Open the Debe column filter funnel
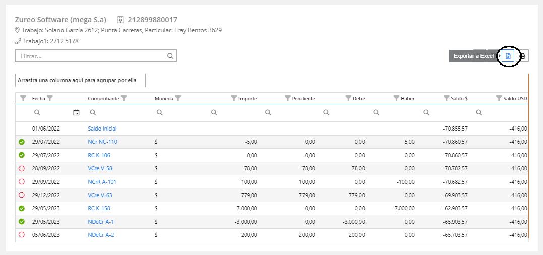 (348, 98)
